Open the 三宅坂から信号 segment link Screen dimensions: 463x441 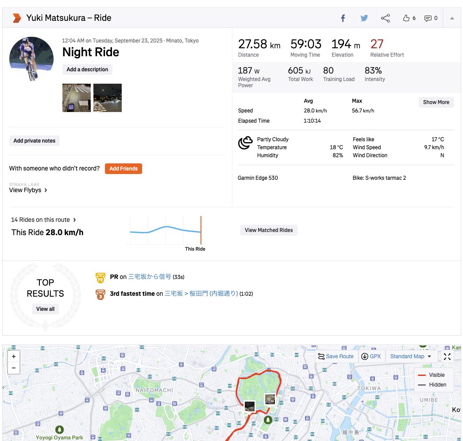coord(149,277)
